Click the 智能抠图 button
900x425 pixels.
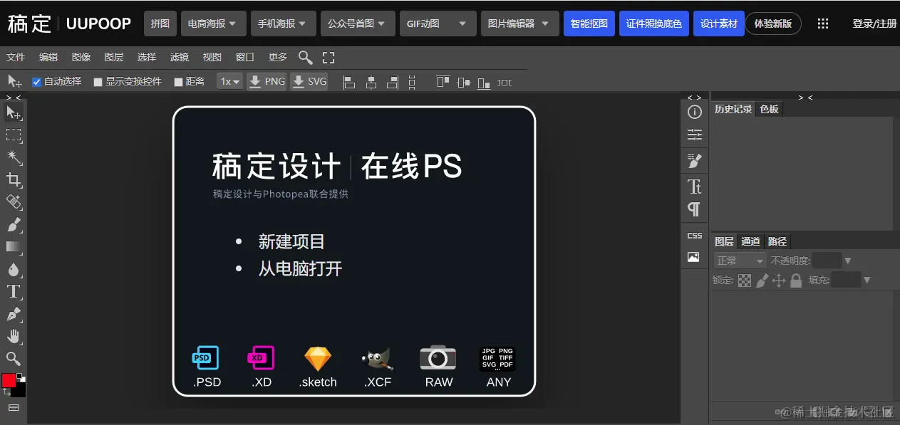(x=589, y=23)
